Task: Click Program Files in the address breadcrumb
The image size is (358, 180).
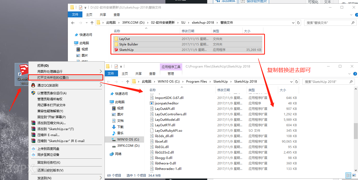Action: coord(197,82)
